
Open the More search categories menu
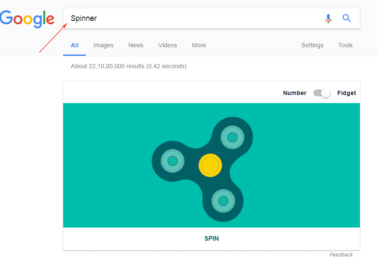[x=199, y=45]
